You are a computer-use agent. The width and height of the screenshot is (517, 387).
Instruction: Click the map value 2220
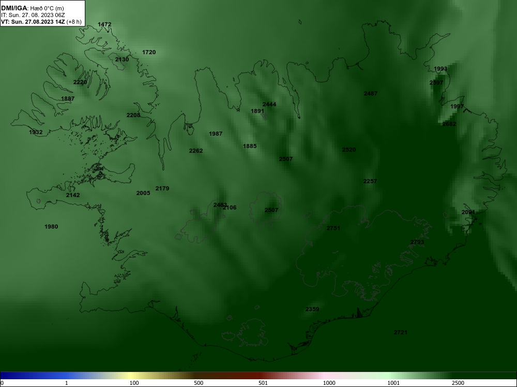click(80, 82)
